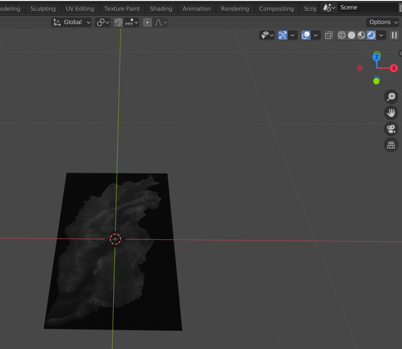This screenshot has height=349, width=402.
Task: Toggle snapping magnet icon
Action: pyautogui.click(x=118, y=22)
